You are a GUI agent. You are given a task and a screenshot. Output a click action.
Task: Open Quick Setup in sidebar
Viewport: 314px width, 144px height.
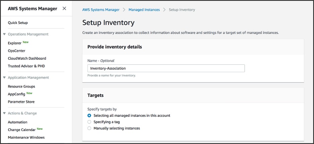tap(18, 23)
